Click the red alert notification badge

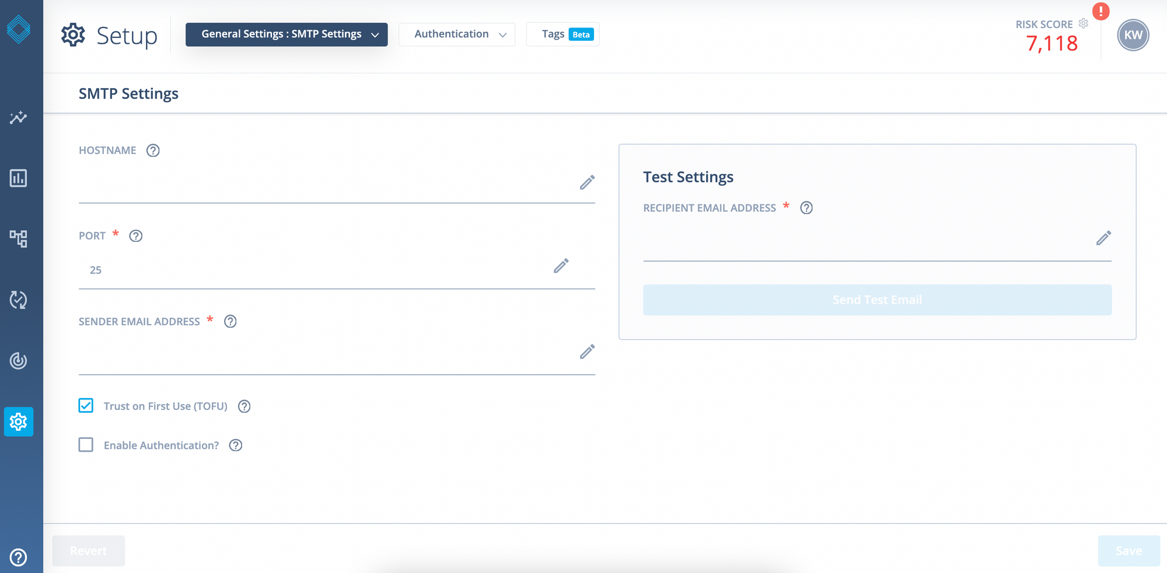[1100, 11]
